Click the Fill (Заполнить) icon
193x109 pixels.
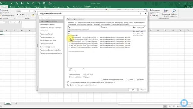tap(151, 13)
